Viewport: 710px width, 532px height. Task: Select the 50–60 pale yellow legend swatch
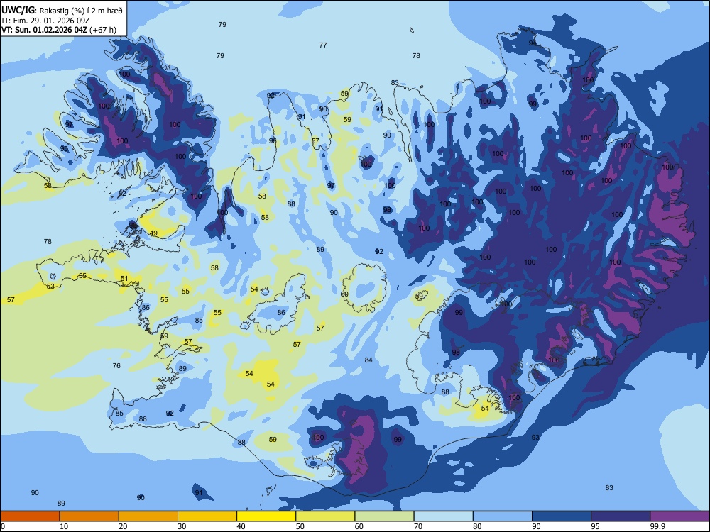point(326,516)
